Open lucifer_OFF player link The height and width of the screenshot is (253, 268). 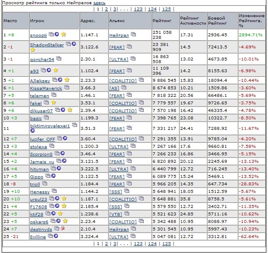pyautogui.click(x=43, y=139)
